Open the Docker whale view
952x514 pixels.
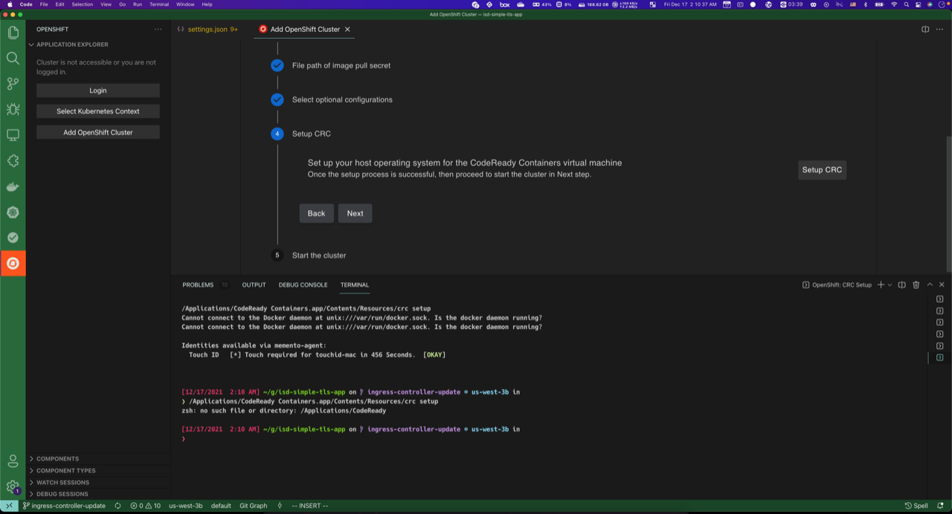tap(13, 186)
